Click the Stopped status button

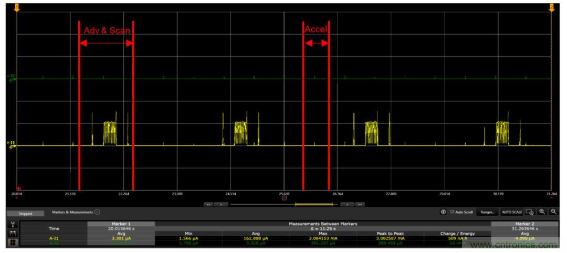point(25,214)
